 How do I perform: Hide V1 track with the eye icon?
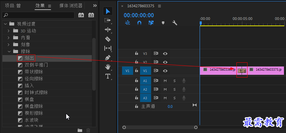165,71
